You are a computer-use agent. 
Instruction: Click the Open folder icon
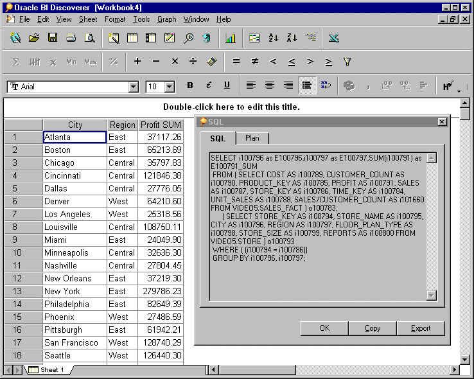(x=34, y=39)
